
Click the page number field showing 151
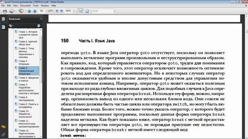point(41,11)
